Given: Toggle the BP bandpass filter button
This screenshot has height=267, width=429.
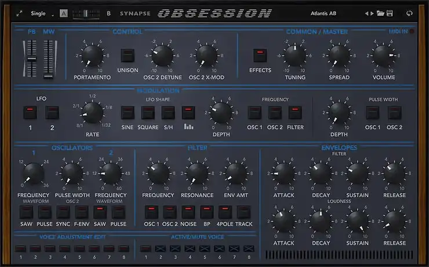Looking at the screenshot, I should pyautogui.click(x=207, y=212).
